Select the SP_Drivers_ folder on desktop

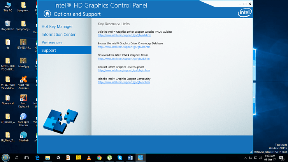point(8,118)
